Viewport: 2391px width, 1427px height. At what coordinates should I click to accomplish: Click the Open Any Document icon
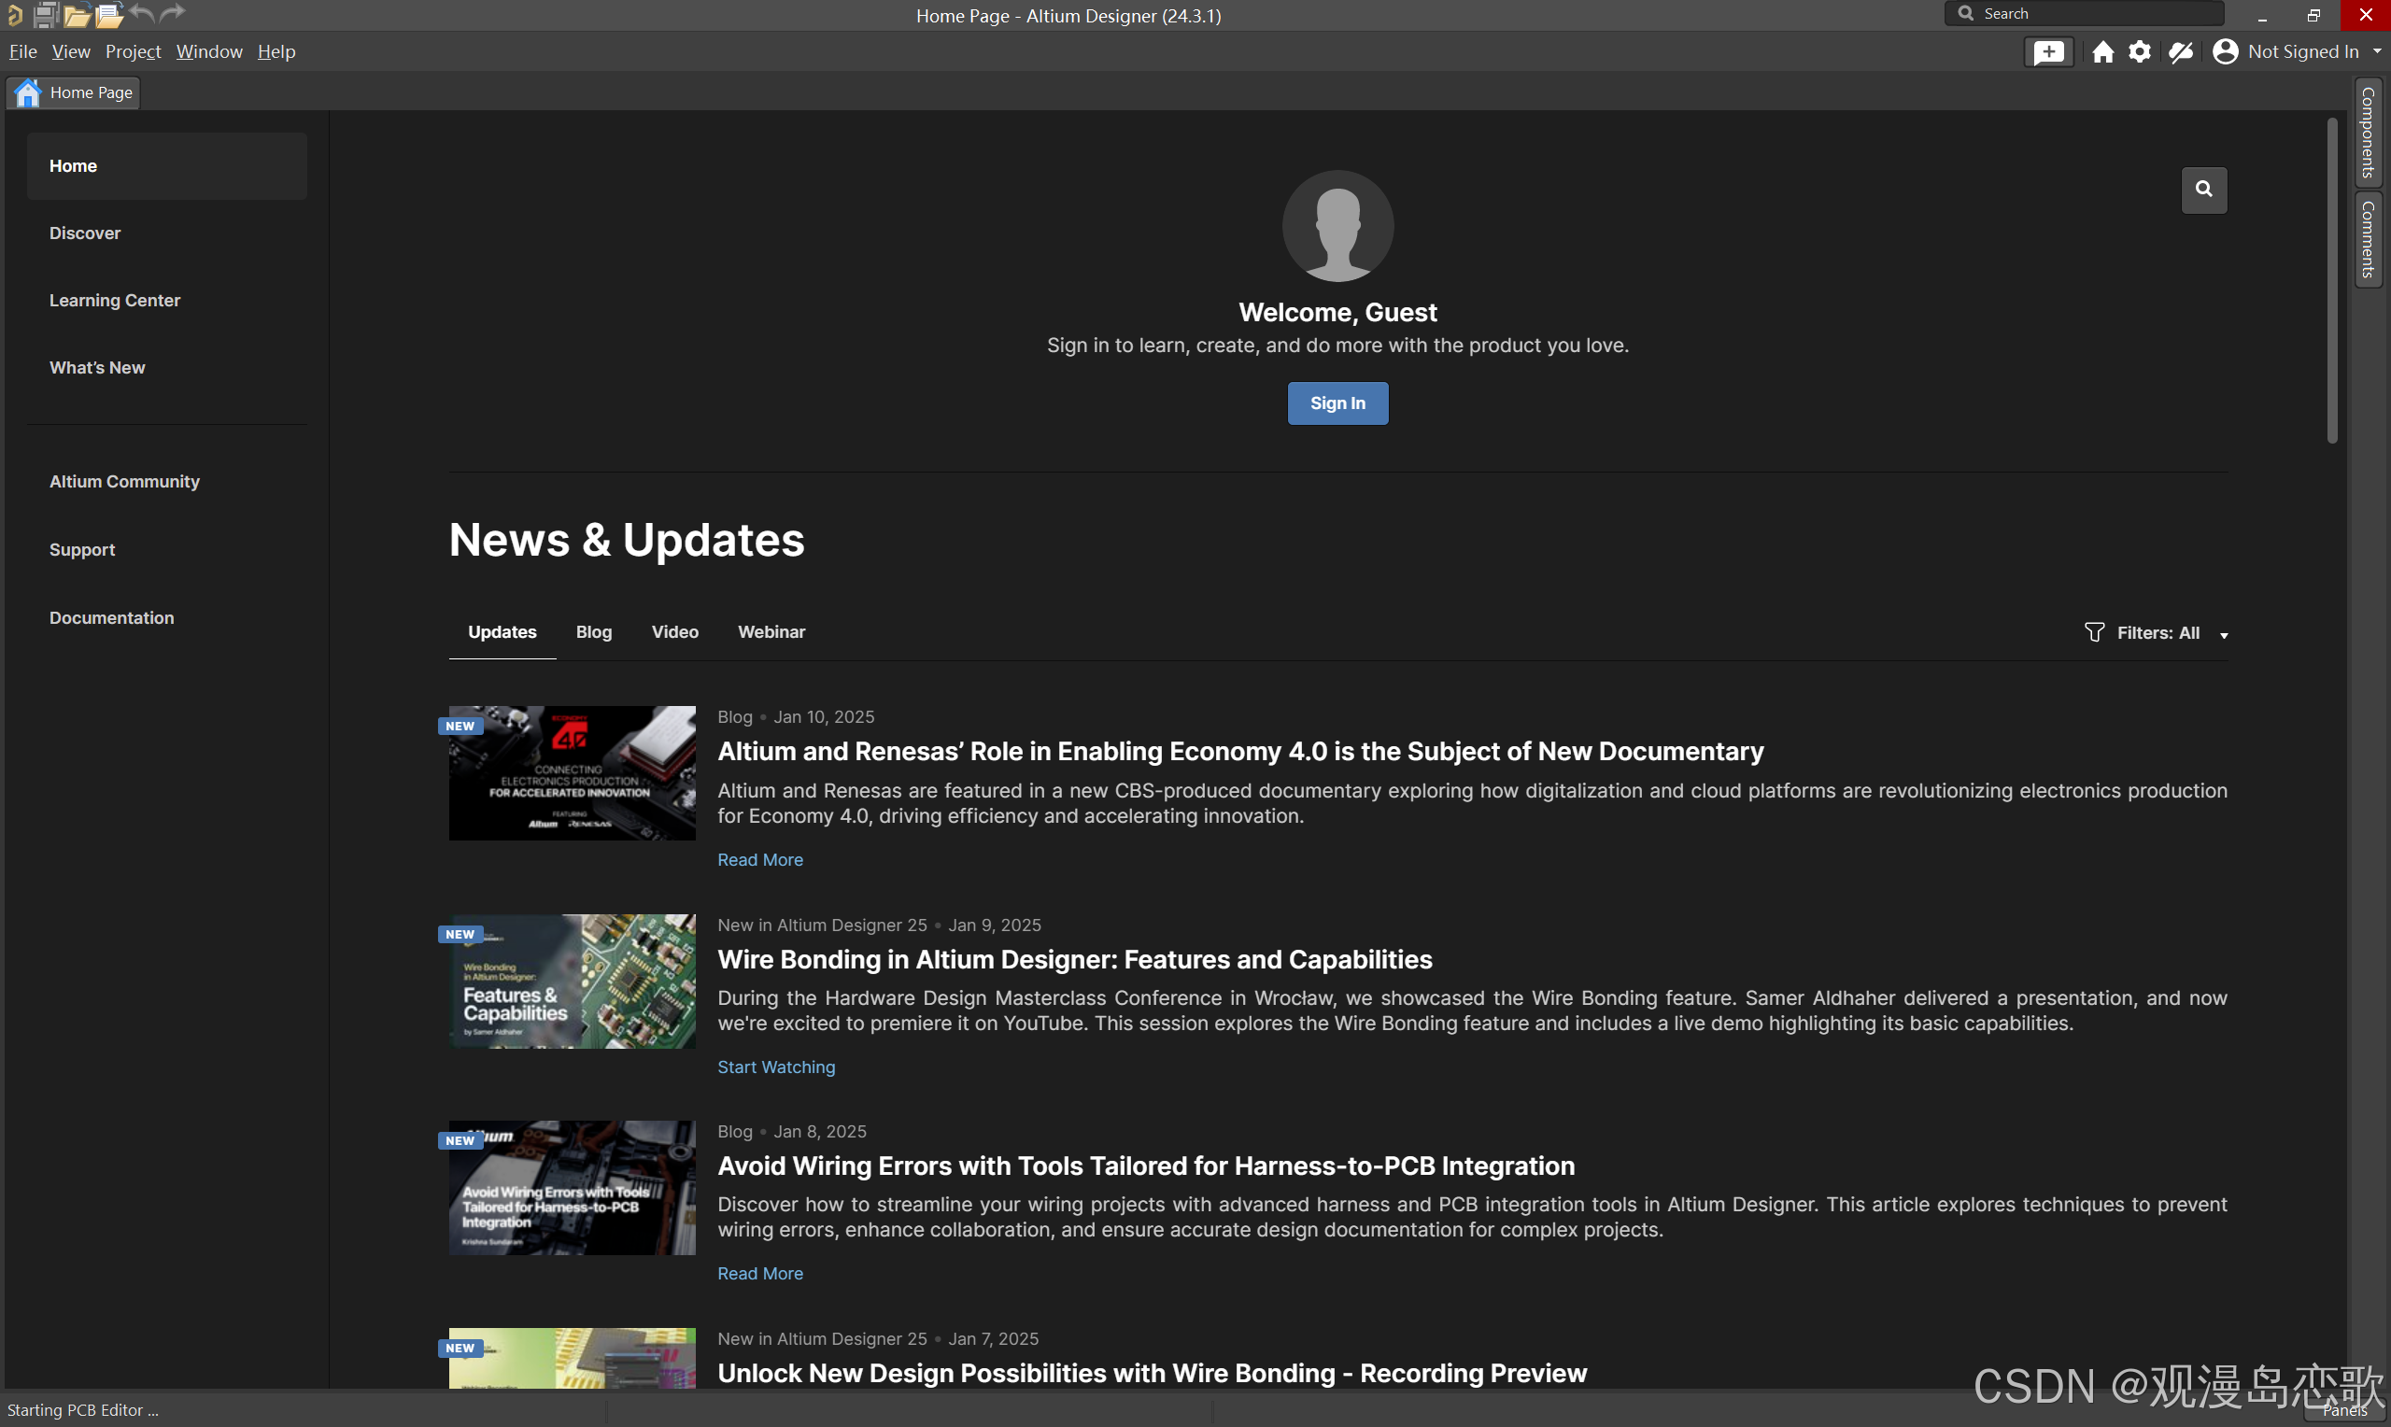point(109,14)
